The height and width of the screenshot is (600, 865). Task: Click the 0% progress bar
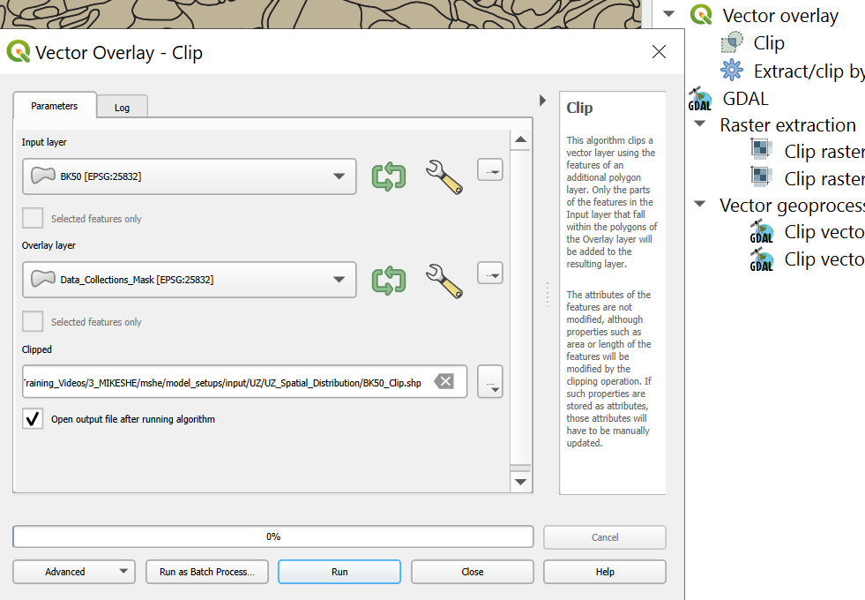click(273, 536)
